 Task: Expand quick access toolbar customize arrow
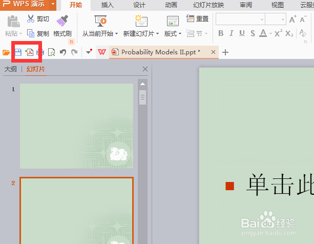click(89, 52)
